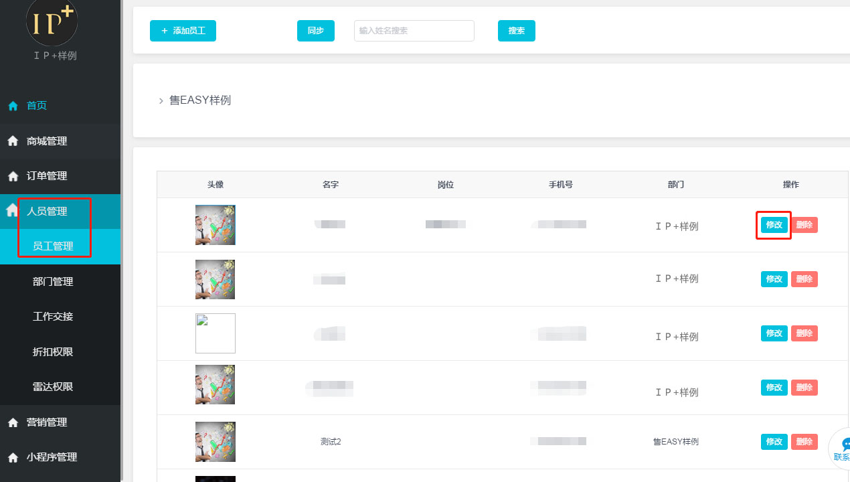This screenshot has width=850, height=482.
Task: Delete the 测试2 employee row
Action: (x=804, y=442)
